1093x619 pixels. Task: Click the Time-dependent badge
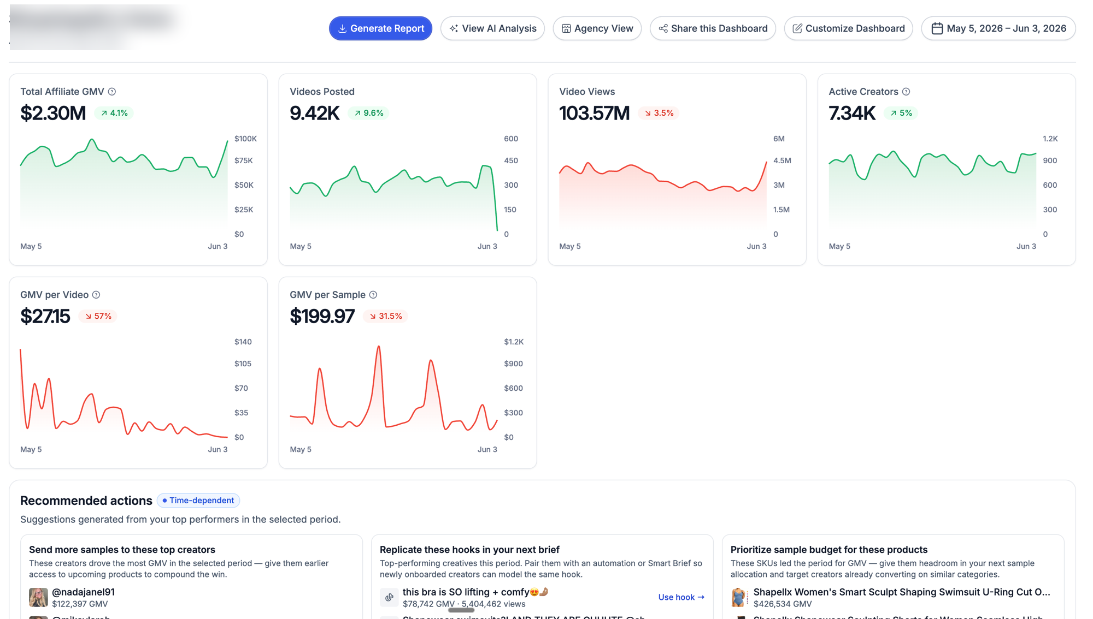(x=198, y=501)
